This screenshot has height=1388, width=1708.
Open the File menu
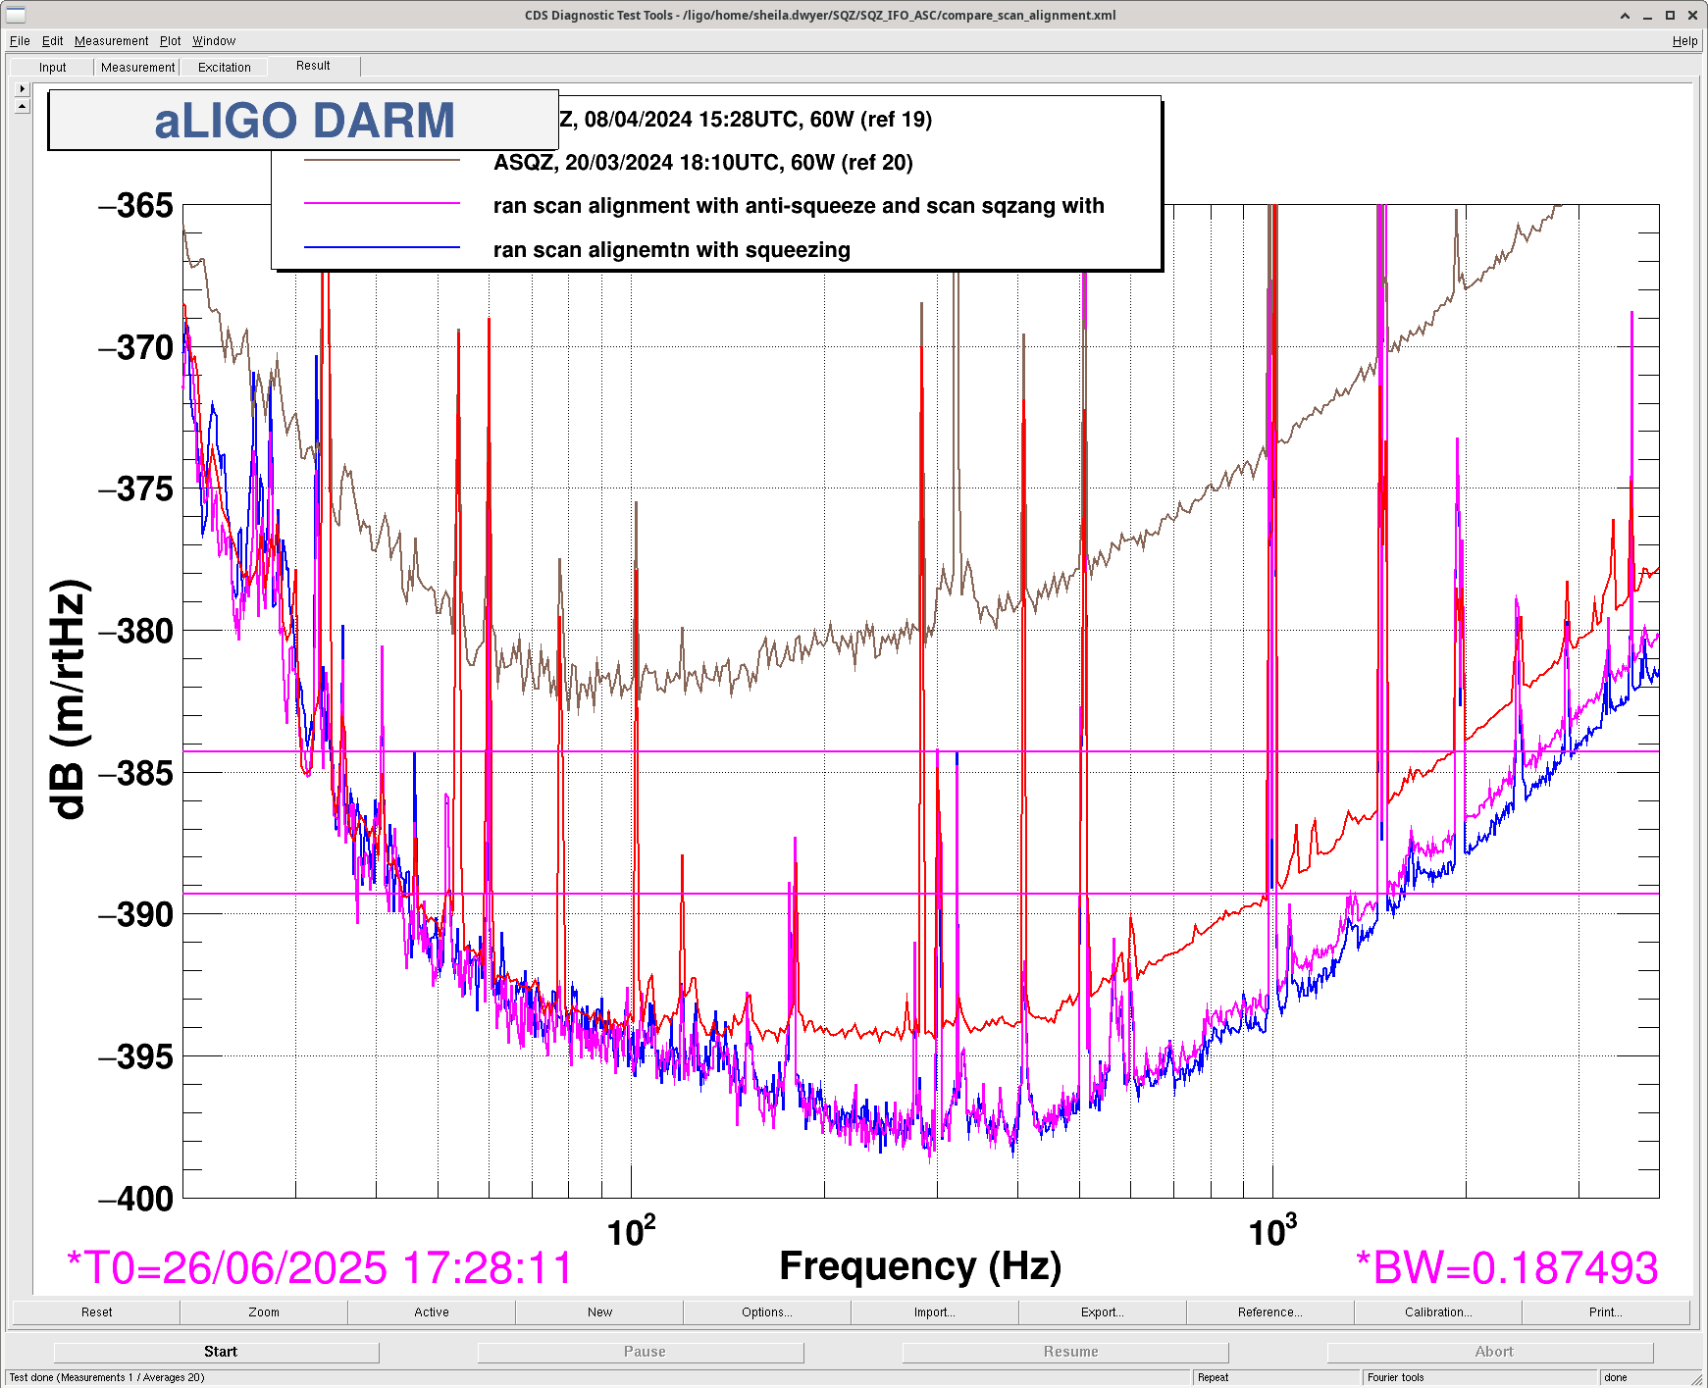(20, 41)
